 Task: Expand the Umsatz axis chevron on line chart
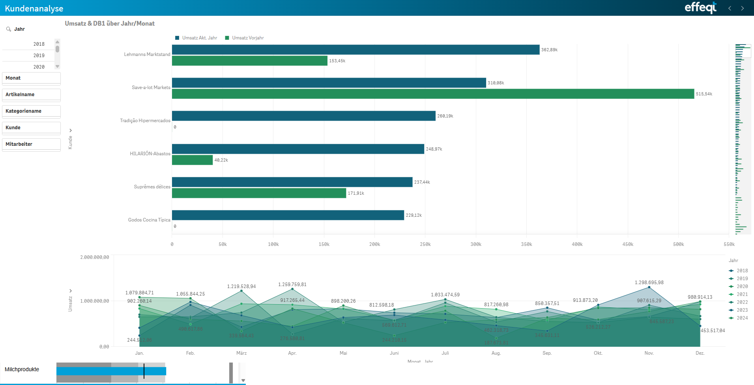(71, 291)
